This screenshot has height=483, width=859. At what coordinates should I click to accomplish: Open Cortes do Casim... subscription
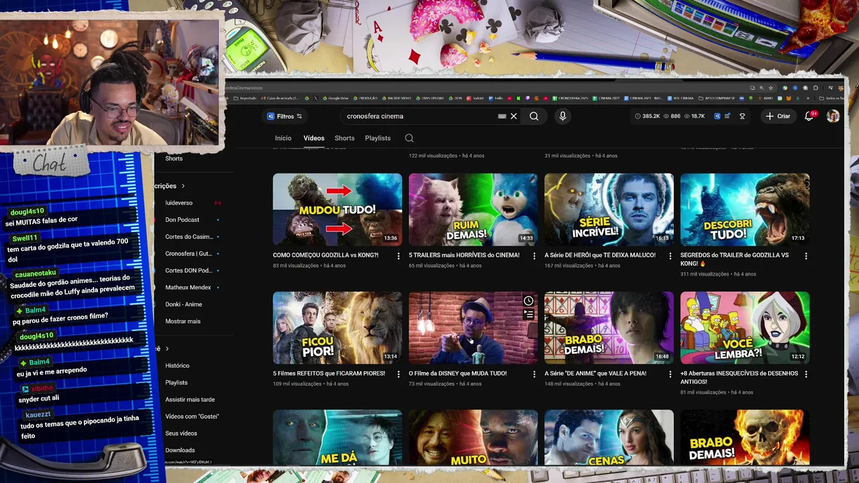[x=189, y=237]
